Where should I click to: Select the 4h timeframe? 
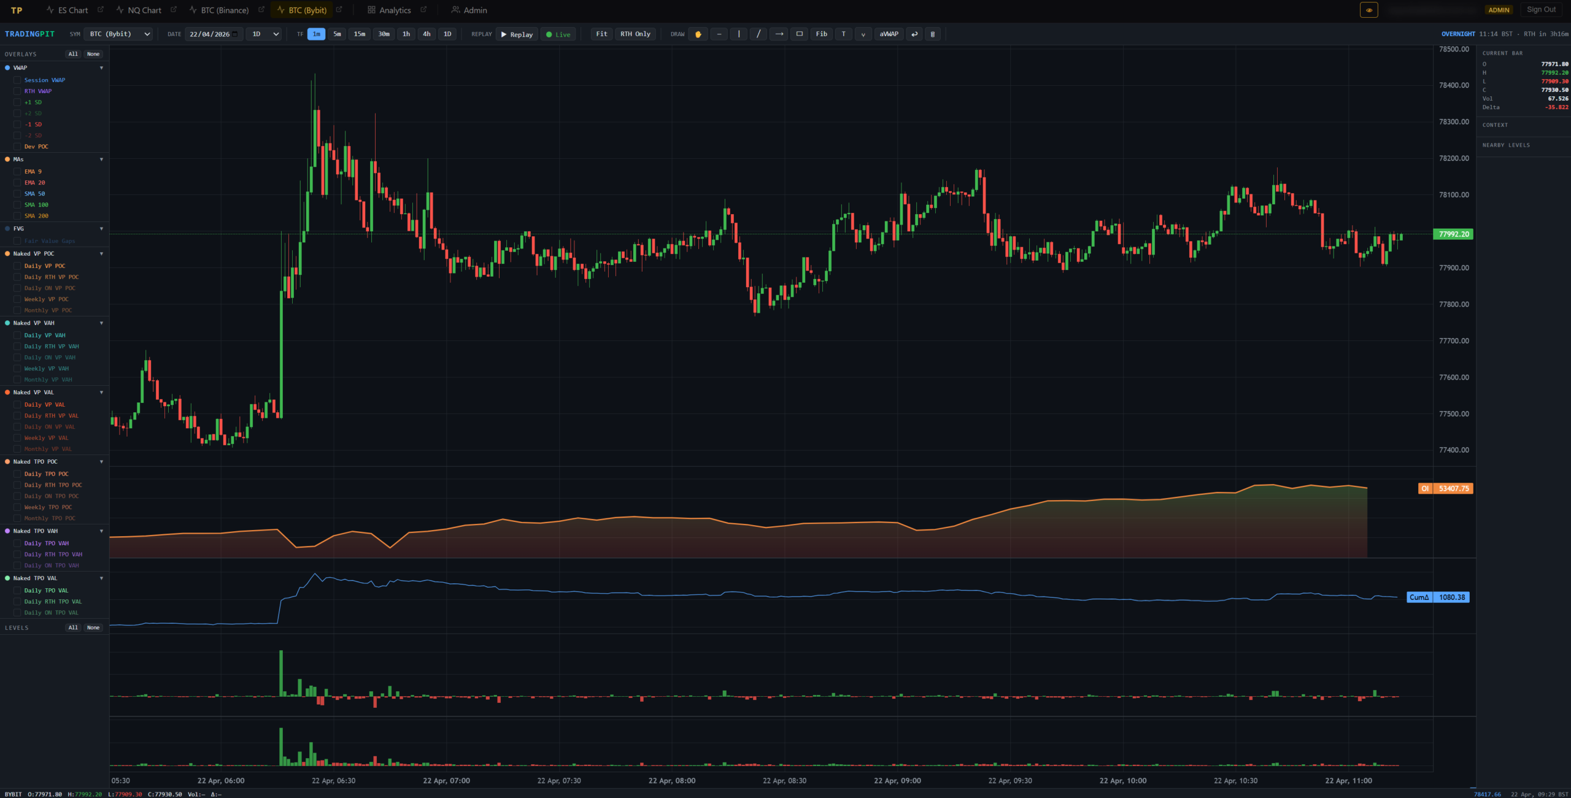click(427, 34)
